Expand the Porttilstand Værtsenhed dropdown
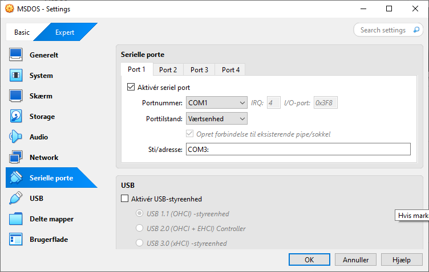This screenshot has height=272, width=429. click(216, 119)
